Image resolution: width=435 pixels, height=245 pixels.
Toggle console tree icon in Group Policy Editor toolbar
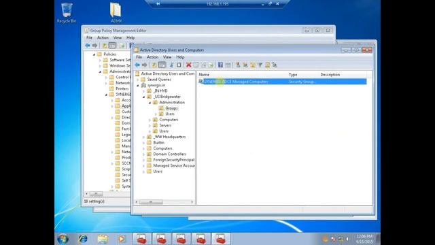(112, 46)
